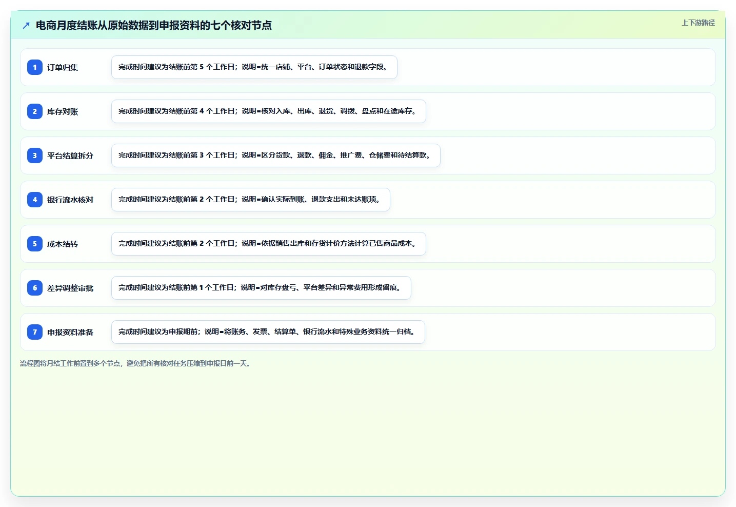The width and height of the screenshot is (736, 507).
Task: Click the 成本结转 node label
Action: [63, 244]
